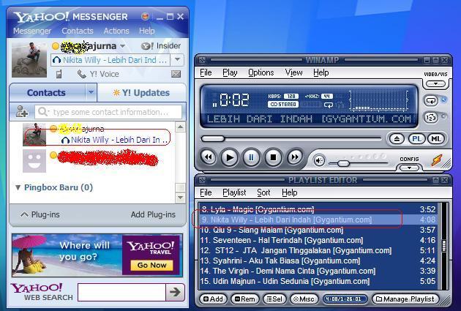Screen dimensions: 461x311
Task: Open Playlist Editor Help menu
Action: pos(289,192)
